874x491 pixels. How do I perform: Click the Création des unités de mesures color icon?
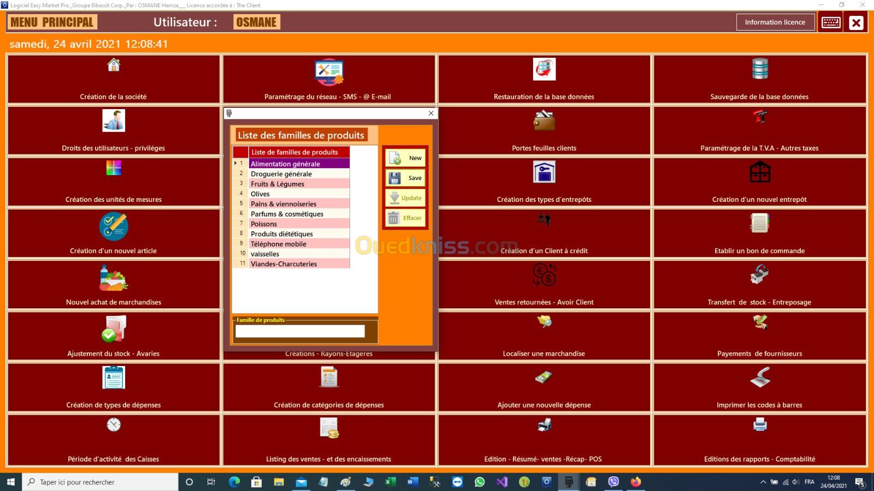(x=114, y=168)
